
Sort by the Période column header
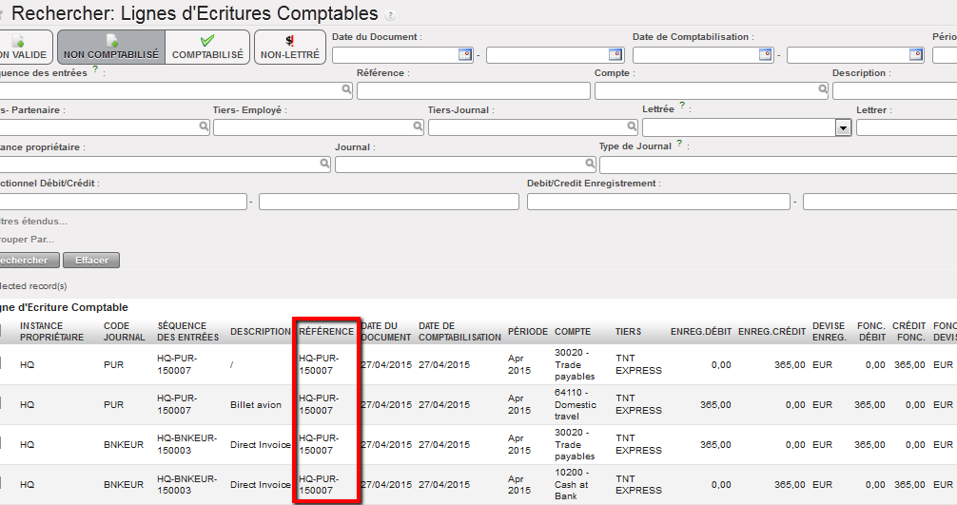pyautogui.click(x=527, y=332)
